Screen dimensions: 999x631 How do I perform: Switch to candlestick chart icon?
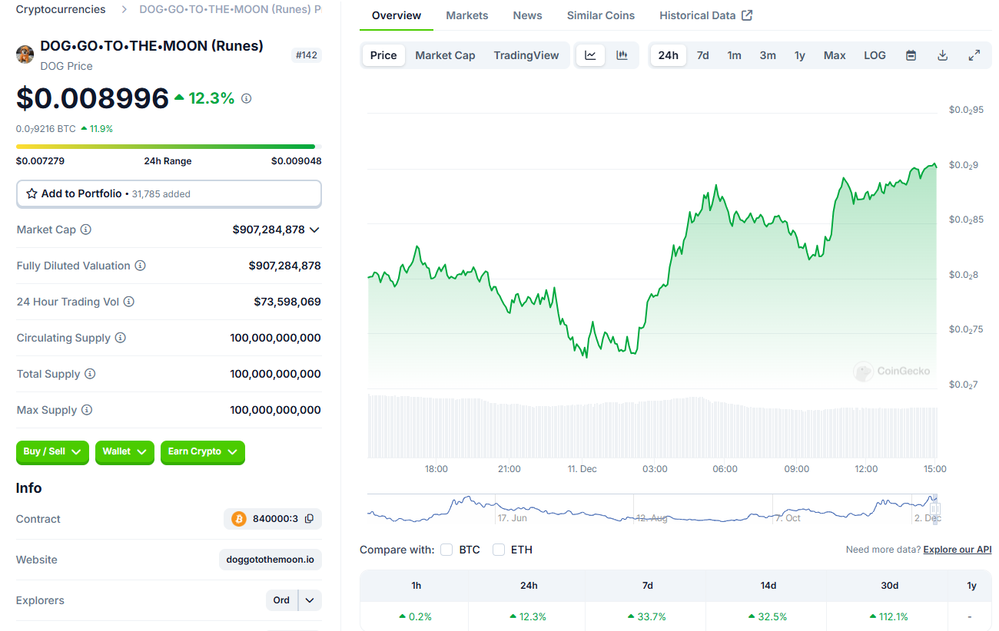(622, 55)
